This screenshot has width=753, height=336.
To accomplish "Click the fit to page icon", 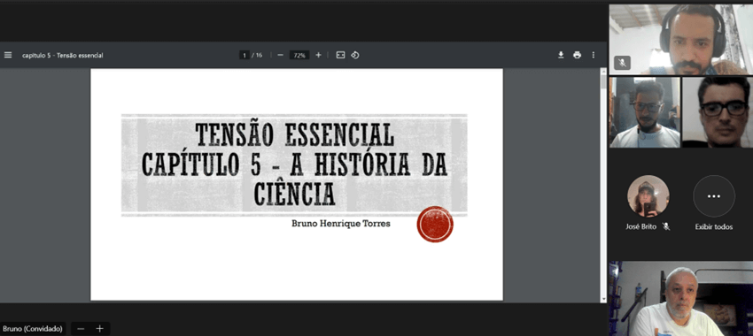I will click(x=340, y=55).
